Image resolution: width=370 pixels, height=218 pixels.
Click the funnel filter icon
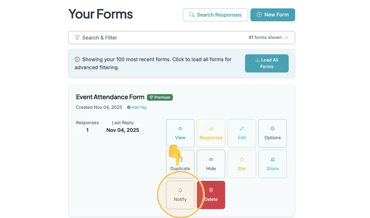(77, 38)
